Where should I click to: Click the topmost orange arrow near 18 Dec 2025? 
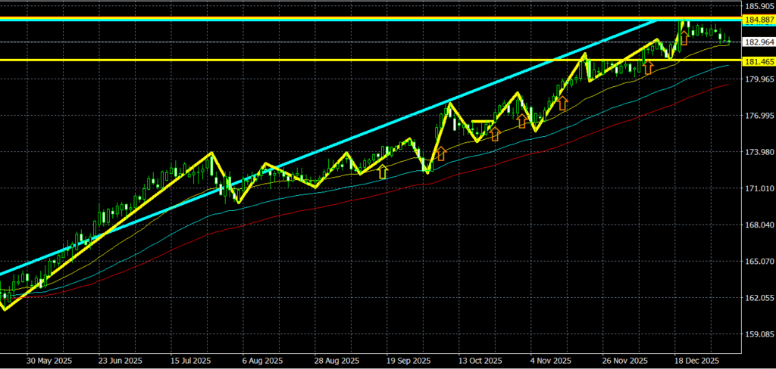684,36
